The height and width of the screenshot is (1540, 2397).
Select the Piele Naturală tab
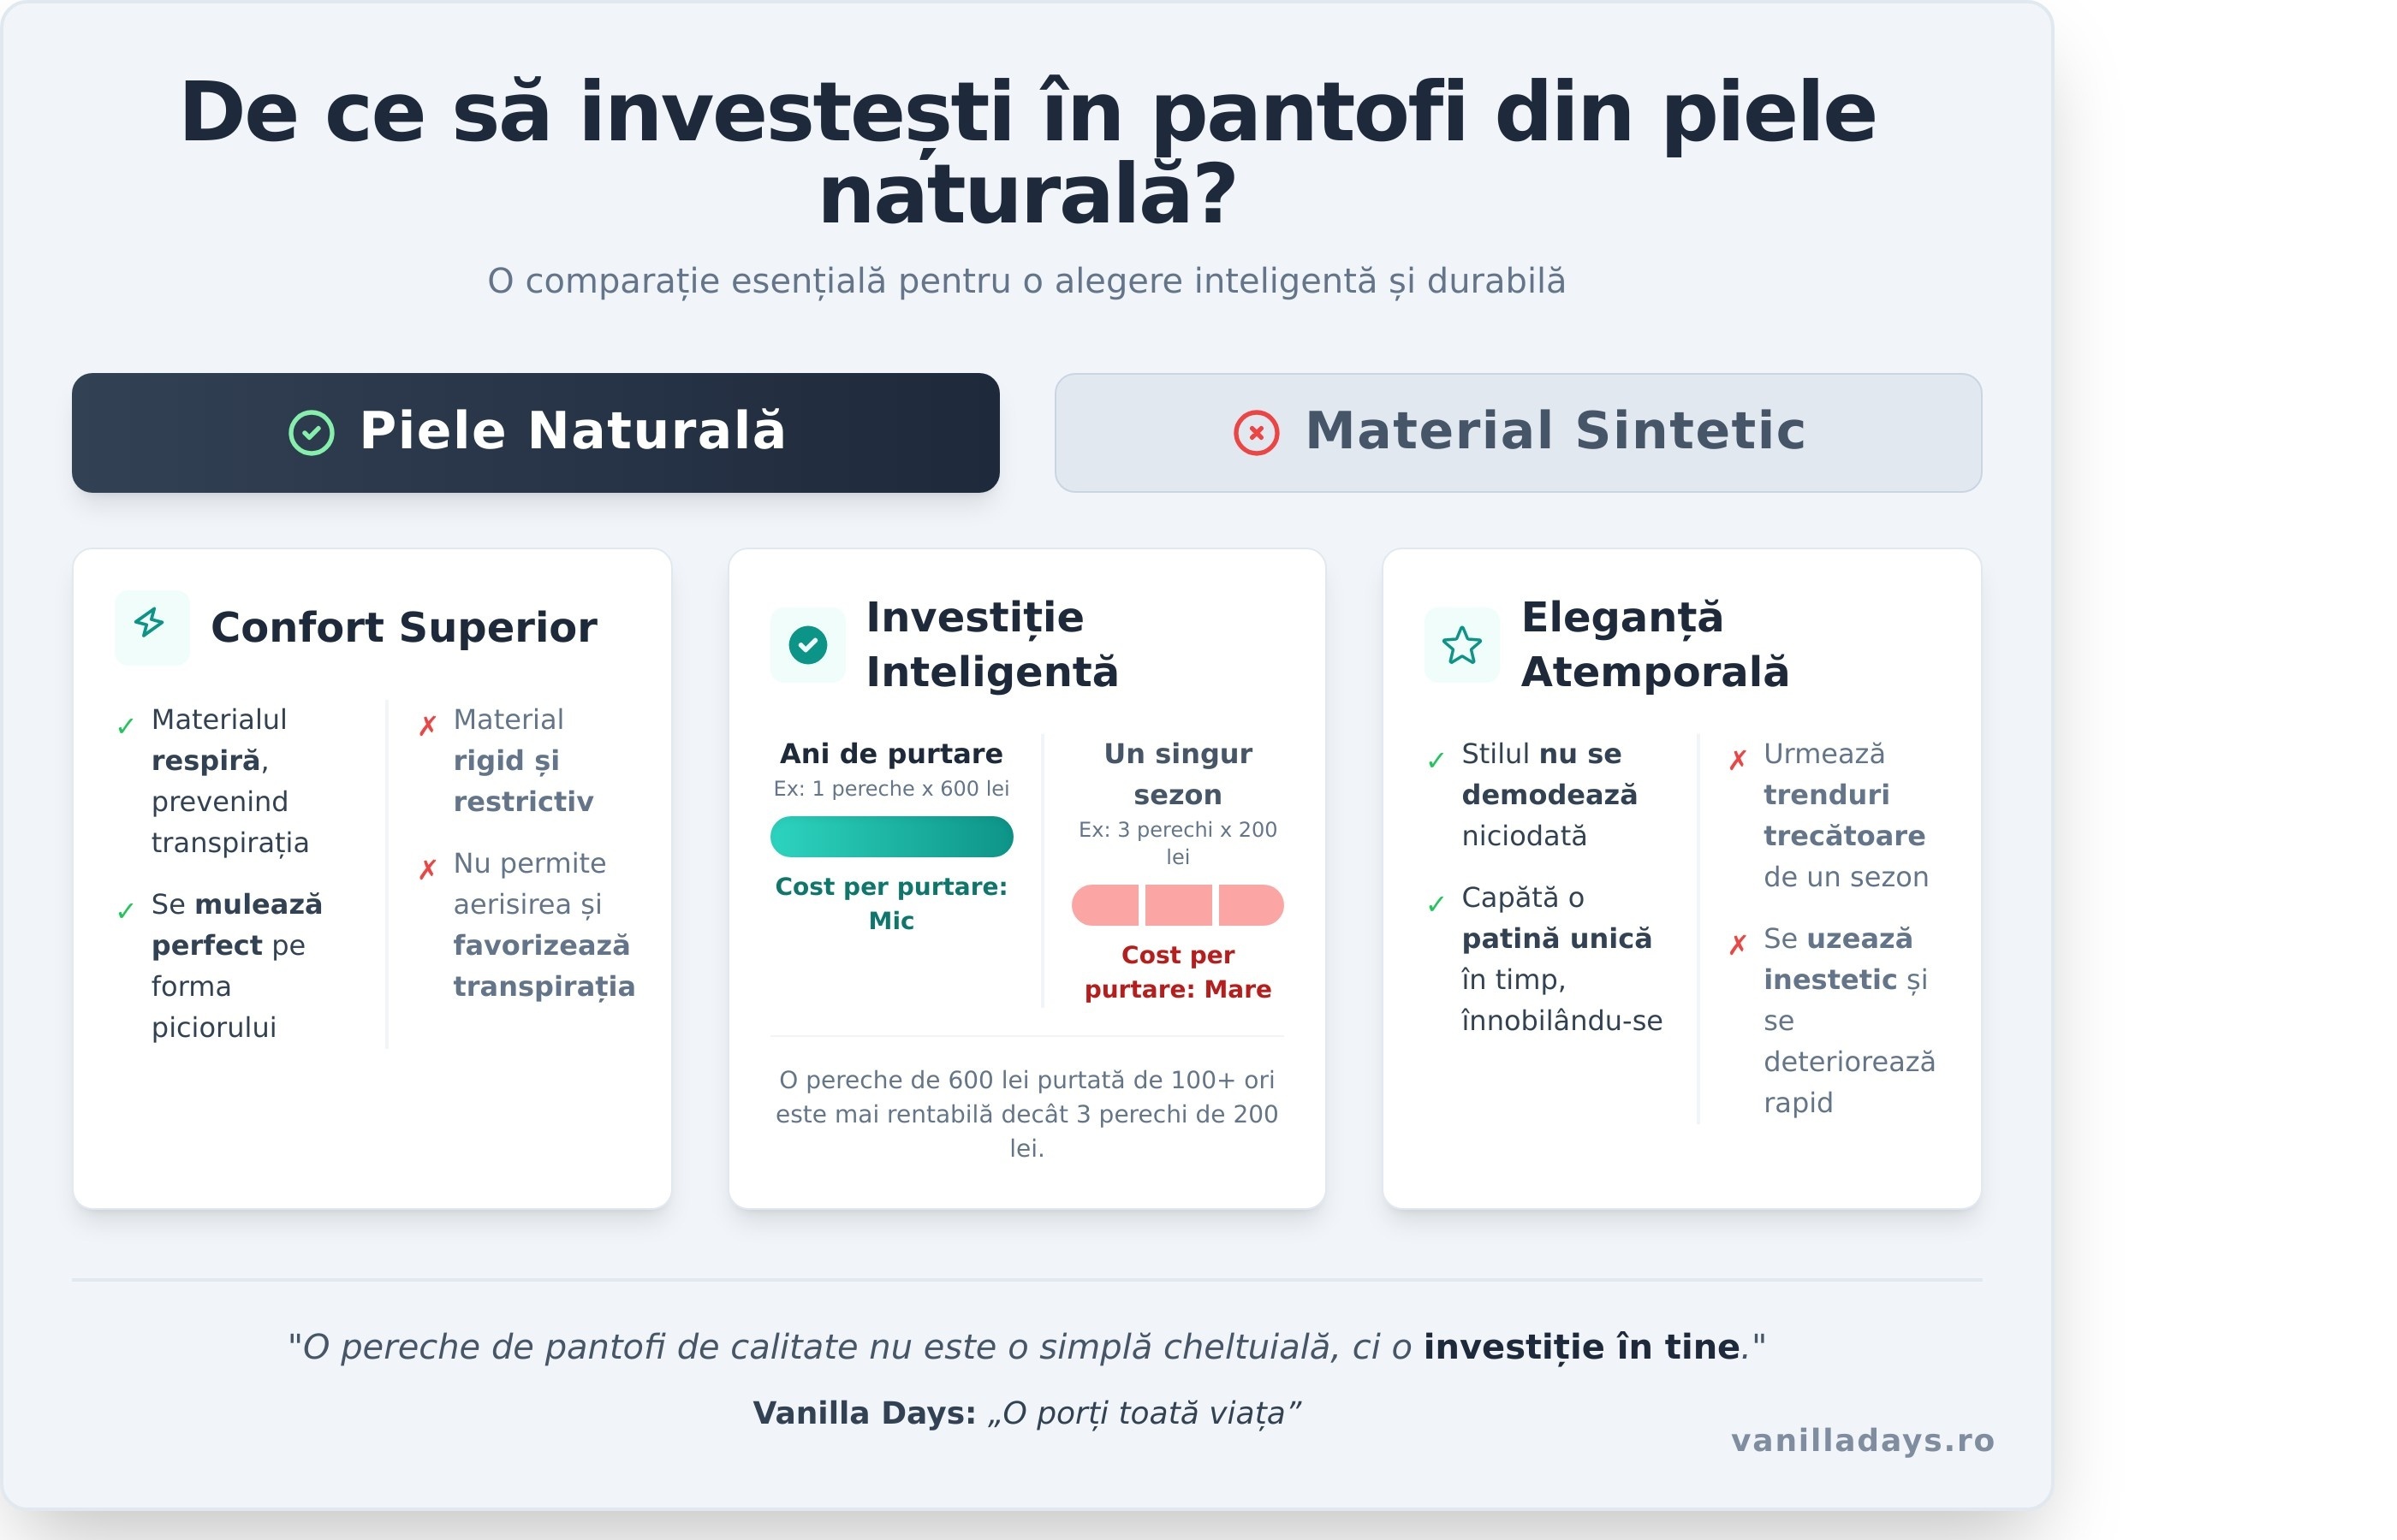(x=535, y=433)
